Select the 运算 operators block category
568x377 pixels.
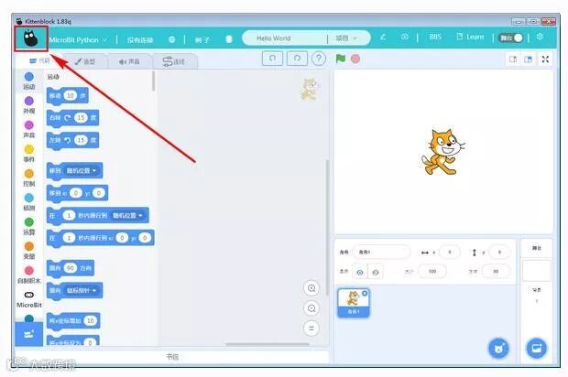(29, 227)
